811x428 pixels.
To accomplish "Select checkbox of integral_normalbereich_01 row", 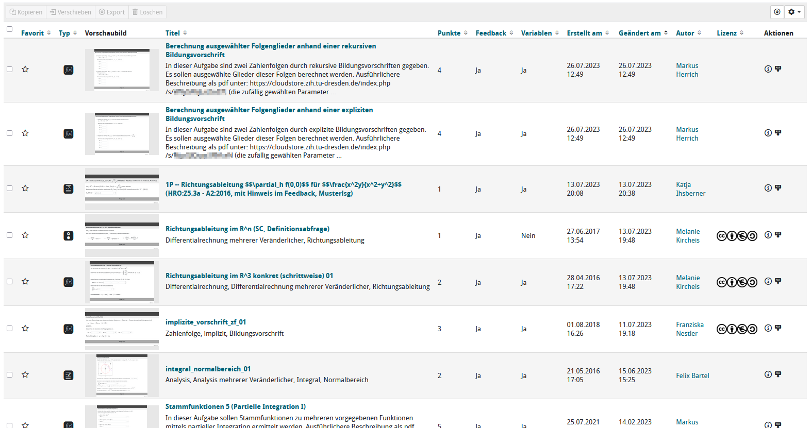I will 9,375.
